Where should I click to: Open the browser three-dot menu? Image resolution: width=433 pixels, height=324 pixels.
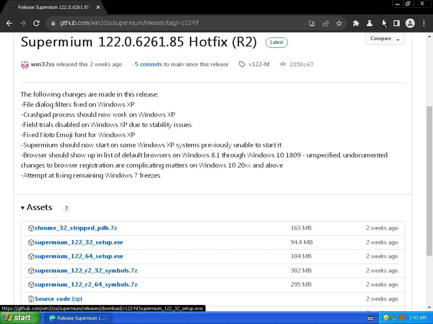tap(424, 24)
